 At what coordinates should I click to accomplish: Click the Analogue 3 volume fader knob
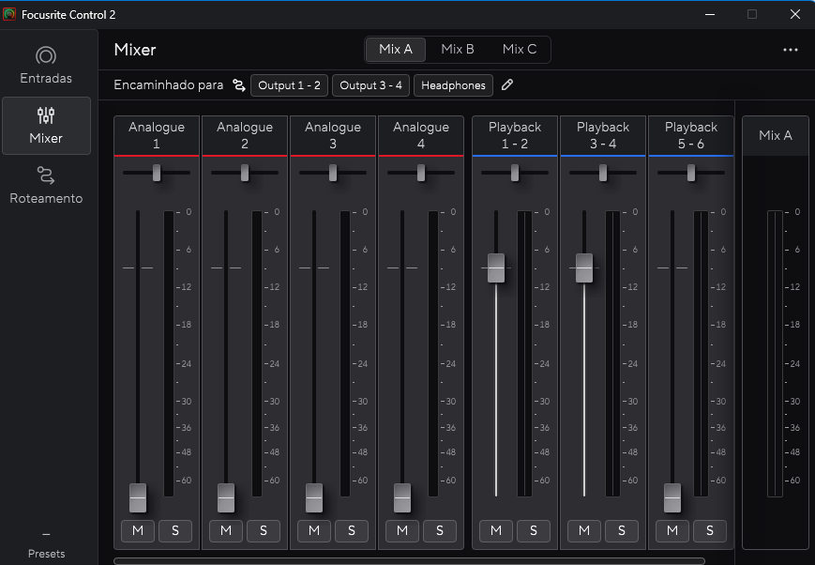coord(314,497)
